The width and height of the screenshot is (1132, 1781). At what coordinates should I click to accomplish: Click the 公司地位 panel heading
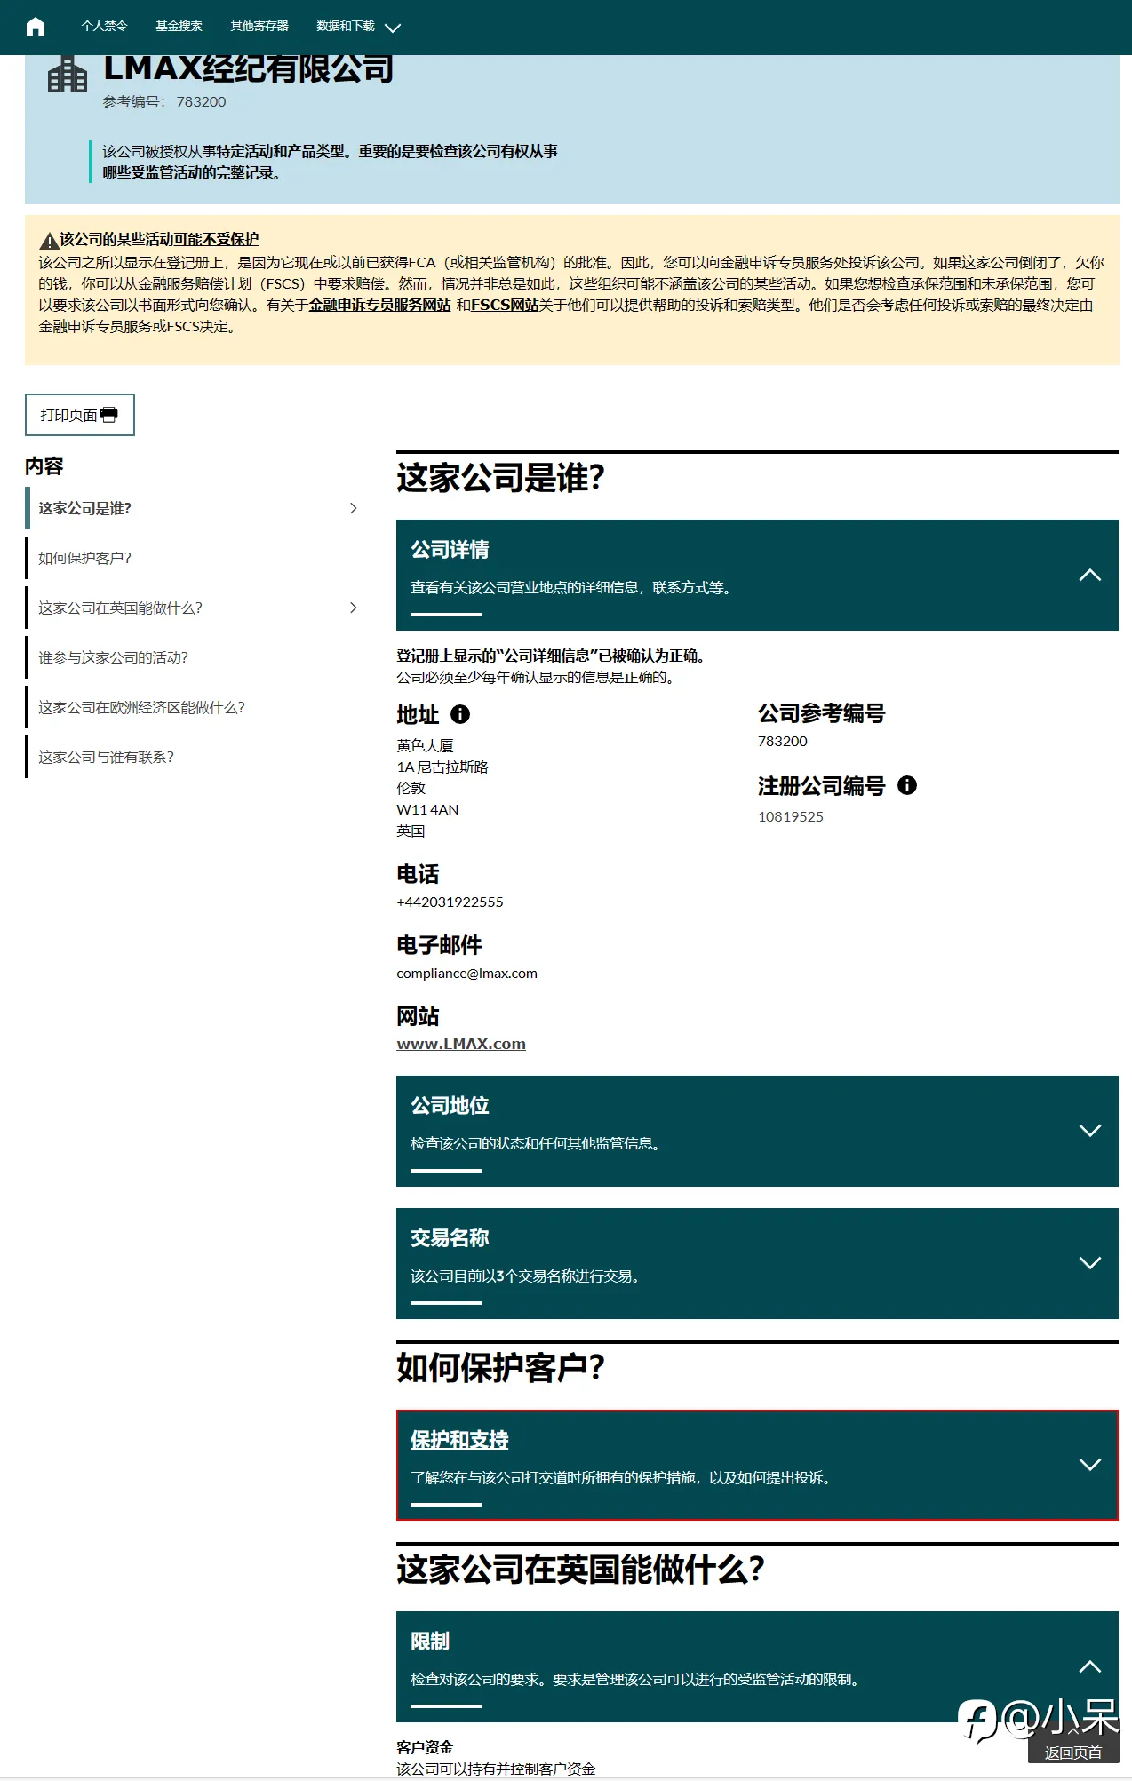pyautogui.click(x=450, y=1106)
